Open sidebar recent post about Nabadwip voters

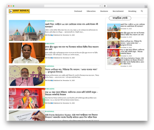[x=132, y=25]
